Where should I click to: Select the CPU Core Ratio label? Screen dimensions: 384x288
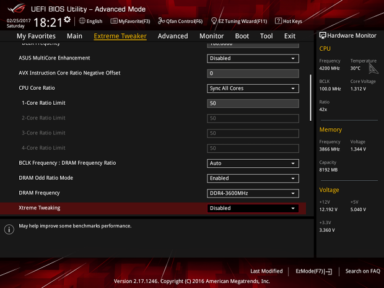[x=37, y=88]
